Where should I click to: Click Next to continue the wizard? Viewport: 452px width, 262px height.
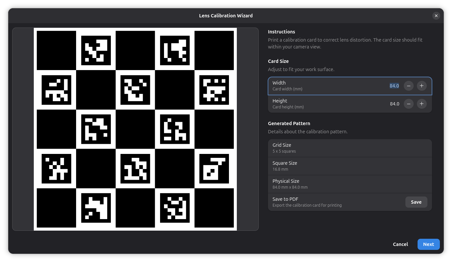(x=428, y=244)
